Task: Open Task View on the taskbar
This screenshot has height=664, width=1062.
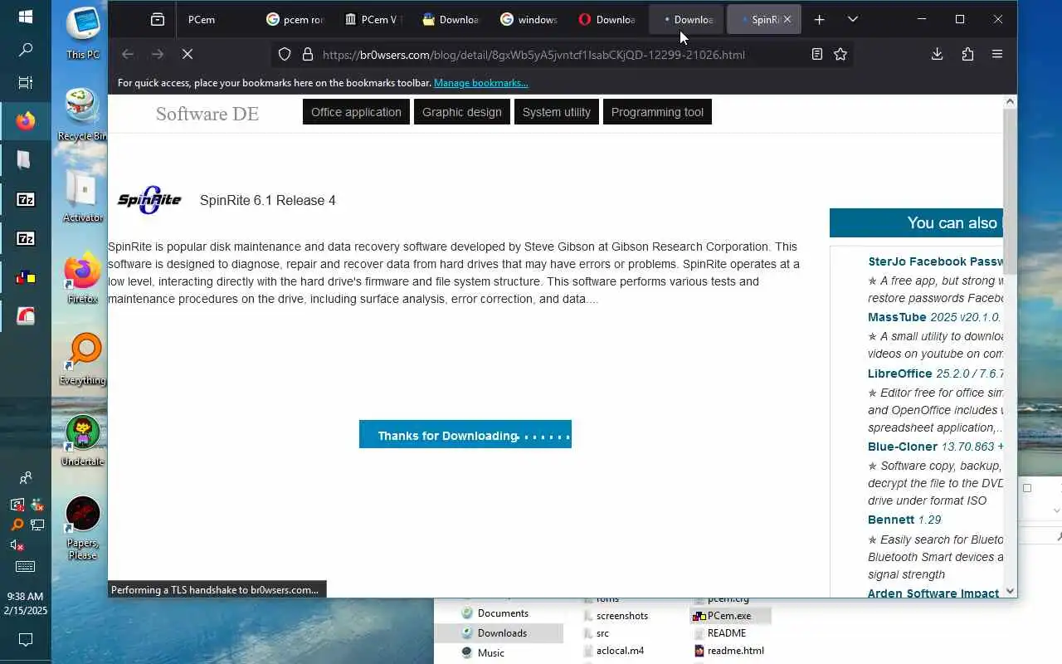Action: tap(26, 83)
